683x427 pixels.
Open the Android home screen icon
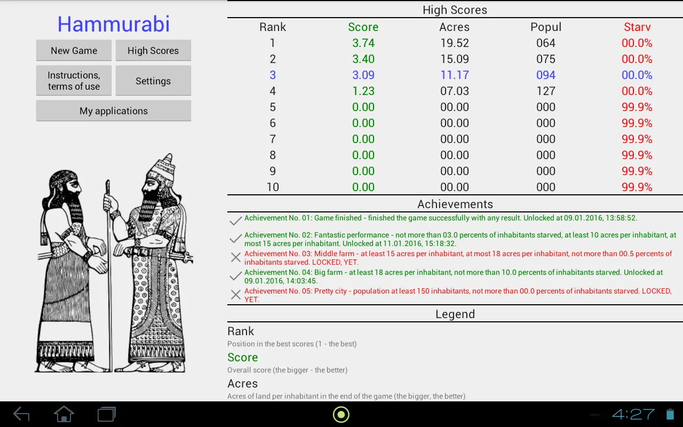click(x=64, y=414)
